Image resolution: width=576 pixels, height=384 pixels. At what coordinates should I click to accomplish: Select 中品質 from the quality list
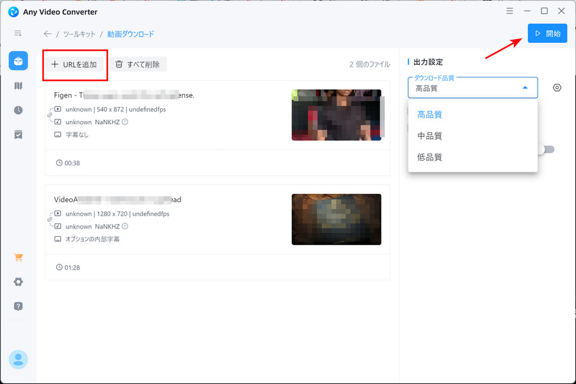[x=472, y=136]
